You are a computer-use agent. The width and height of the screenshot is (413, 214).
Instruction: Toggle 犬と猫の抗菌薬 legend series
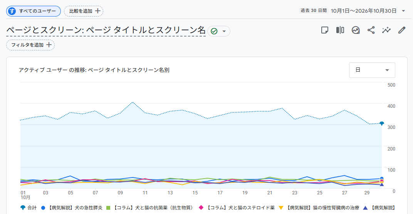149,208
